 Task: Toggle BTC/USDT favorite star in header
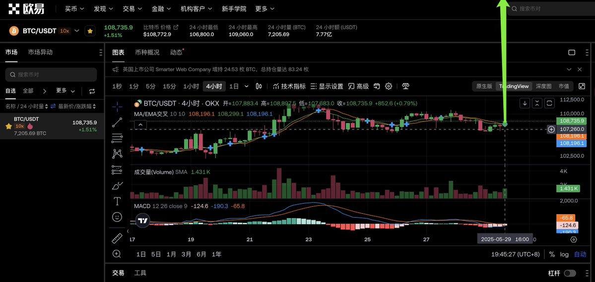(90, 31)
